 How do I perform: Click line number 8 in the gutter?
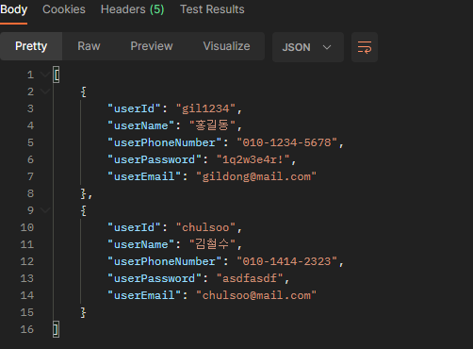pos(30,193)
